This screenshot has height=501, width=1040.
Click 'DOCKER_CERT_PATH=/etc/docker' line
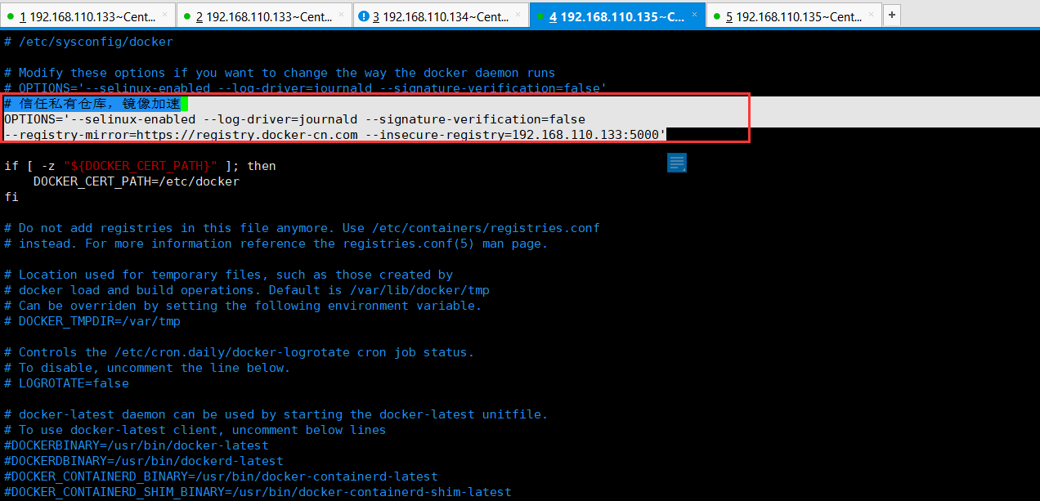[x=136, y=181]
